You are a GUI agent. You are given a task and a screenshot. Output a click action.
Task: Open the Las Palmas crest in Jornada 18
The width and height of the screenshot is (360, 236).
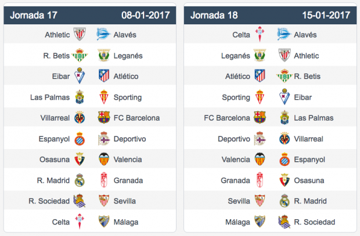pyautogui.click(x=285, y=118)
